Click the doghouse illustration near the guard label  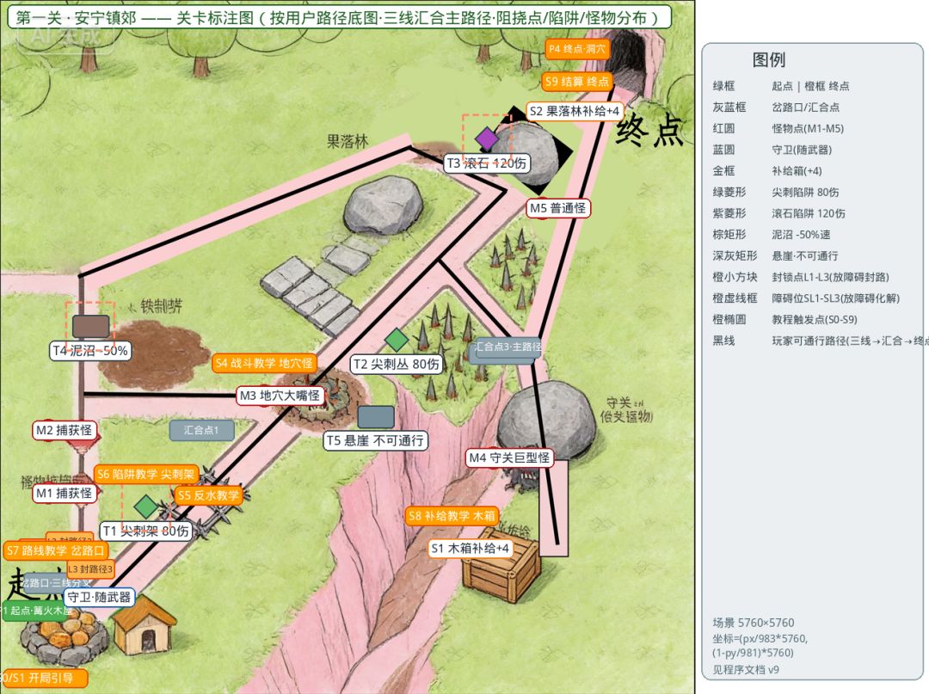click(145, 627)
